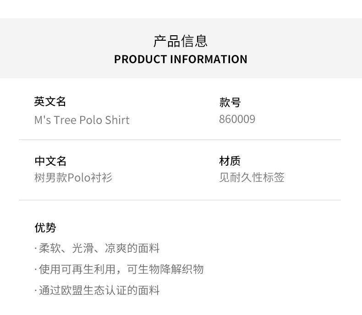This screenshot has height=315, width=362.
Task: Select the style number 860009
Action: pyautogui.click(x=237, y=119)
